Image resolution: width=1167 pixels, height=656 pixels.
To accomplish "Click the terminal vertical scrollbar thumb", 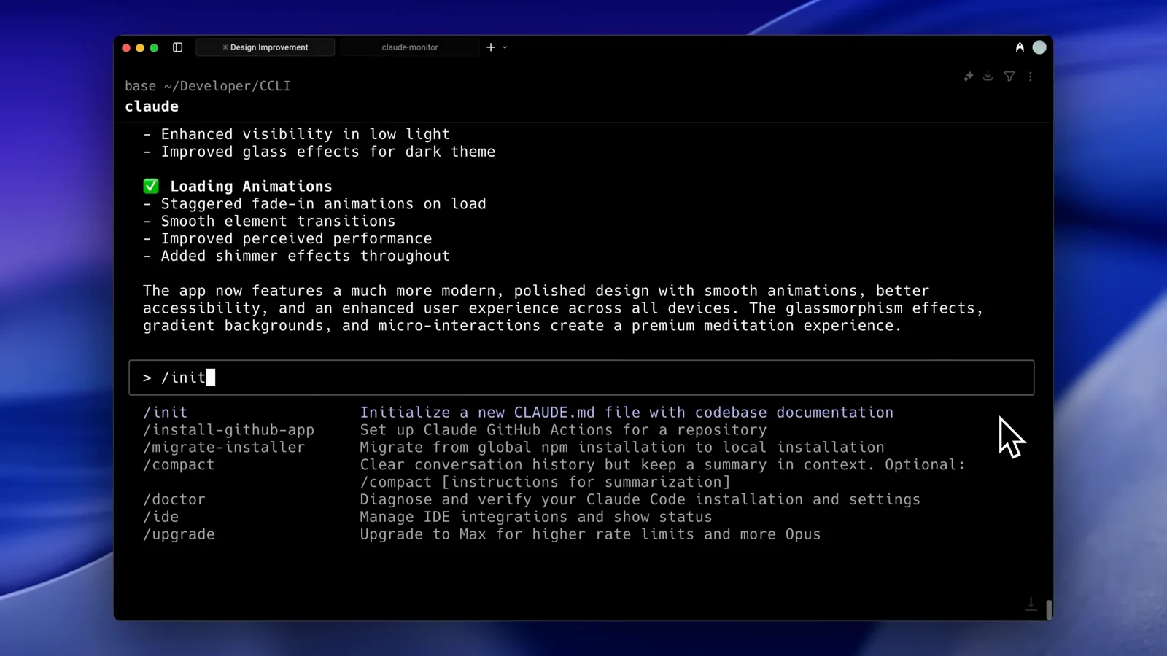I will pos(1049,610).
